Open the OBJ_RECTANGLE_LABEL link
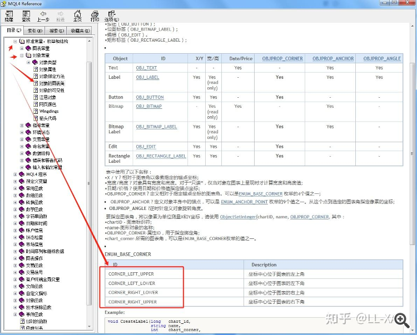 pos(161,156)
